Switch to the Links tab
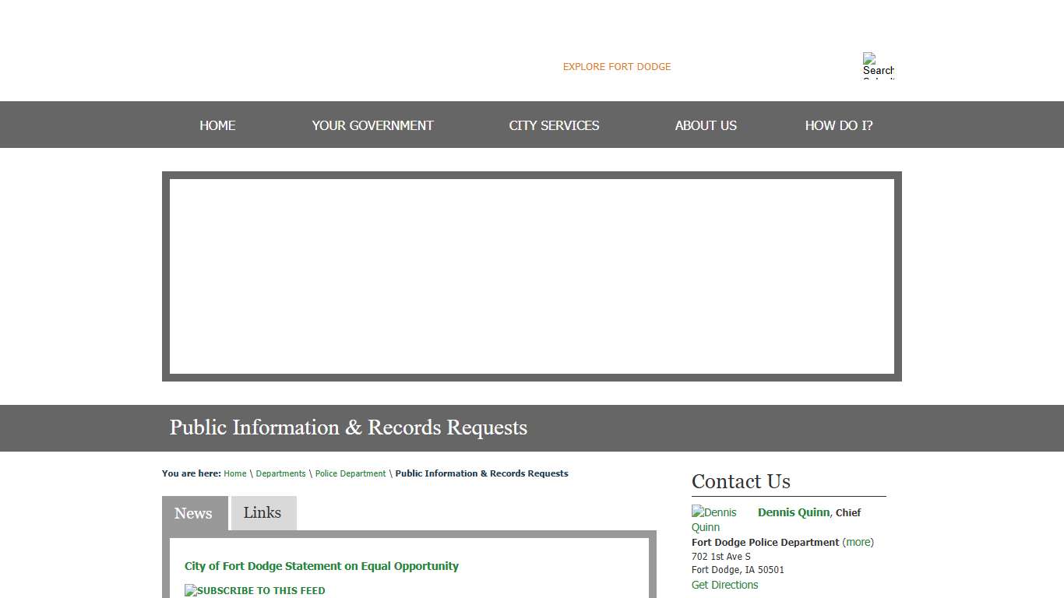Viewport: 1064px width, 598px height. [x=262, y=512]
